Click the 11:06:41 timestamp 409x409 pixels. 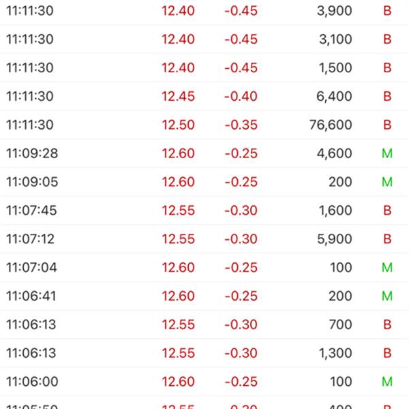point(30,297)
